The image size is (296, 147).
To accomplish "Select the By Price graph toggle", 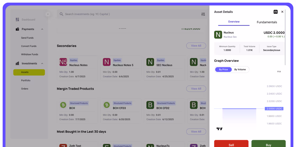I will [x=223, y=70].
